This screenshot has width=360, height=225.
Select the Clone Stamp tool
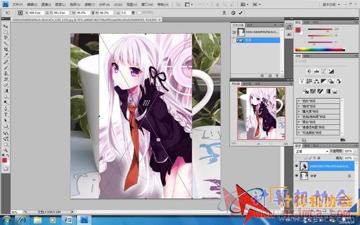tap(6, 73)
